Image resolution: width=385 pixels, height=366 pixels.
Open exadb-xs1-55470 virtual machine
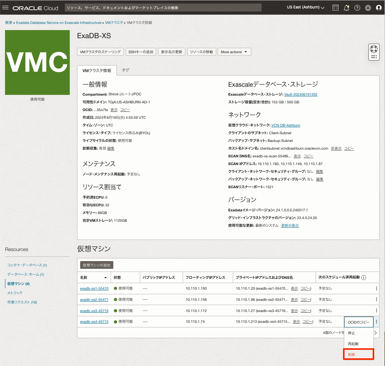(x=94, y=288)
